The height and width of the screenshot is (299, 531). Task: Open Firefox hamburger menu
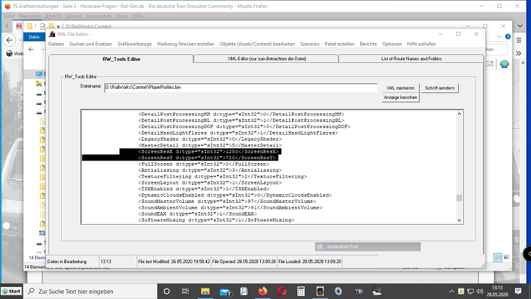tap(518, 40)
